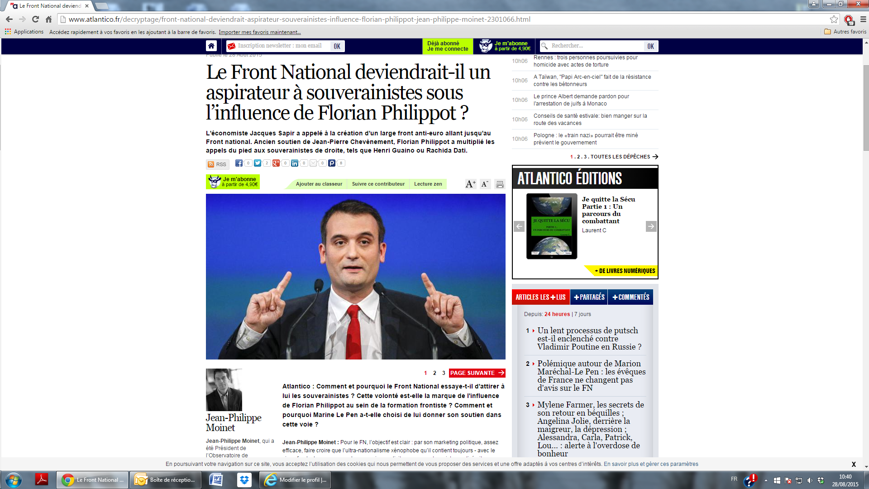Screen dimensions: 869x489
Task: Submit search with OK button
Action: (650, 46)
